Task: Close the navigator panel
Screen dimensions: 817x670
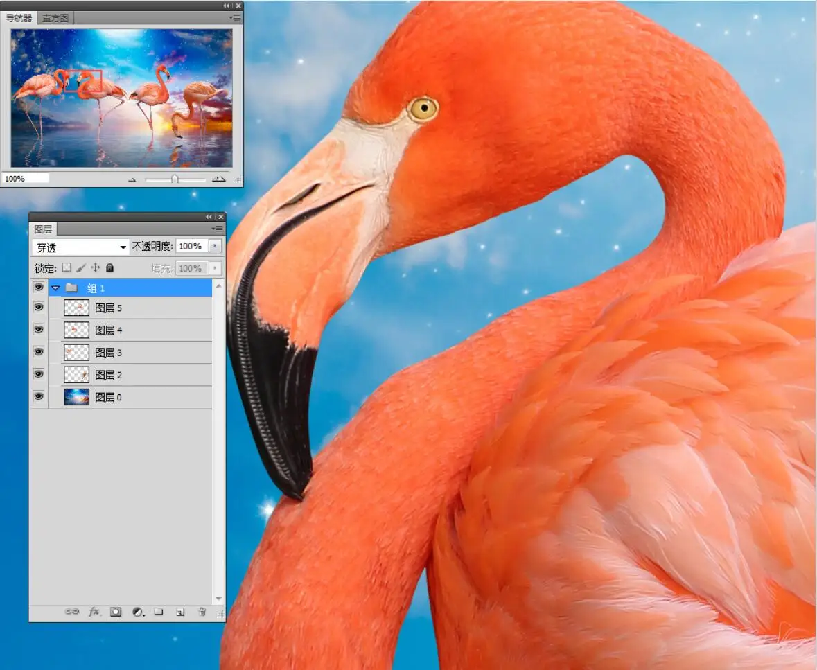Action: pyautogui.click(x=238, y=6)
